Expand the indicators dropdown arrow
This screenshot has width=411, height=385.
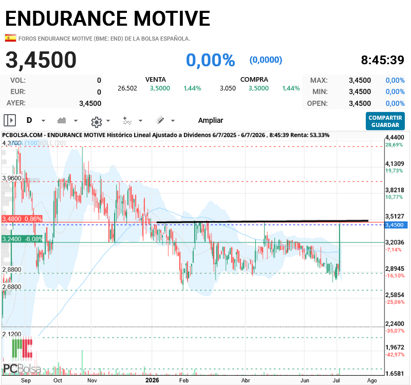(x=140, y=121)
